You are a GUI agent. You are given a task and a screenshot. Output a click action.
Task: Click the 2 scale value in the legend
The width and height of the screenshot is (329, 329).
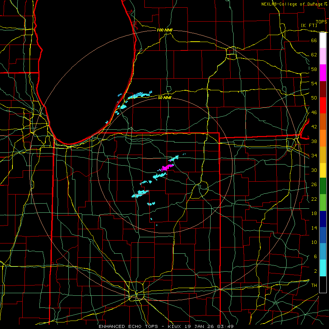coord(315,271)
